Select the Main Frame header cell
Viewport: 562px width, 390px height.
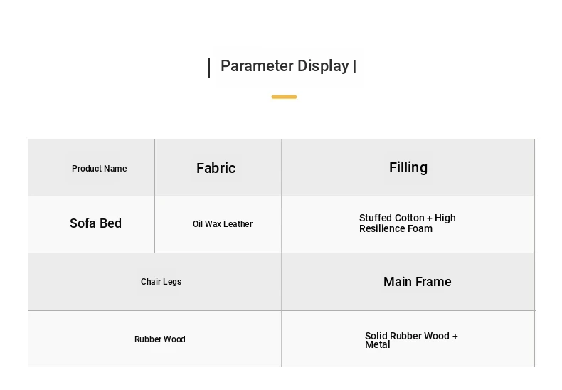408,282
